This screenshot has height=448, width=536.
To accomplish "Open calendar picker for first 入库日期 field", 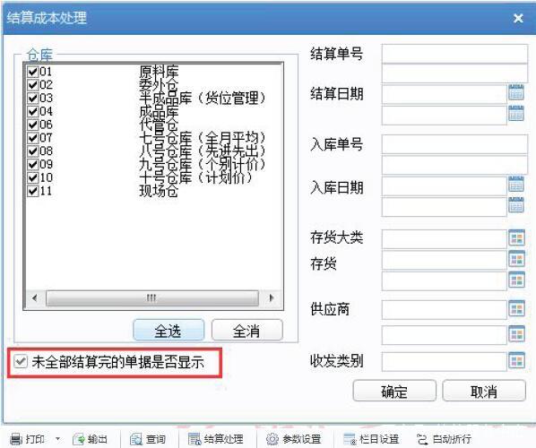I will coord(516,185).
